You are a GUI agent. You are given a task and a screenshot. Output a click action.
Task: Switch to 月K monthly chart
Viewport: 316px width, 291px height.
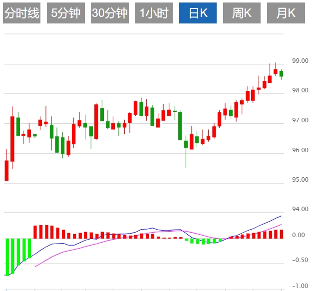click(286, 13)
